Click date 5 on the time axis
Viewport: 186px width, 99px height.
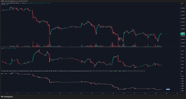[7, 94]
